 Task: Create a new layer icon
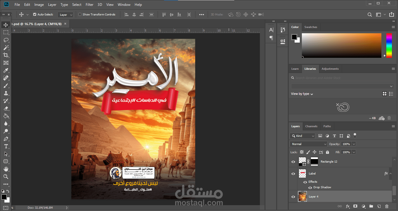(x=379, y=206)
